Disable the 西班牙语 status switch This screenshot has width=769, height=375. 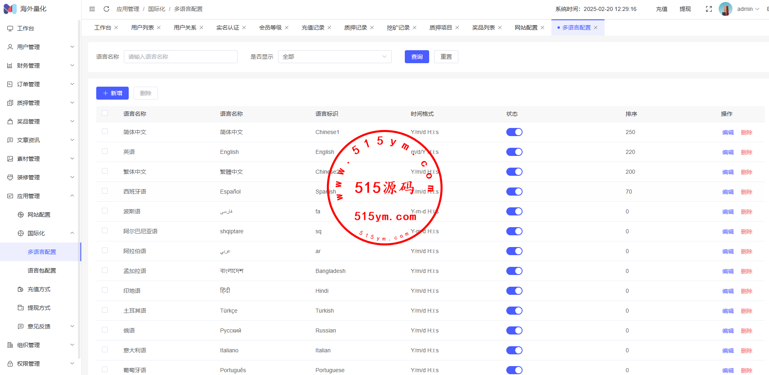514,192
